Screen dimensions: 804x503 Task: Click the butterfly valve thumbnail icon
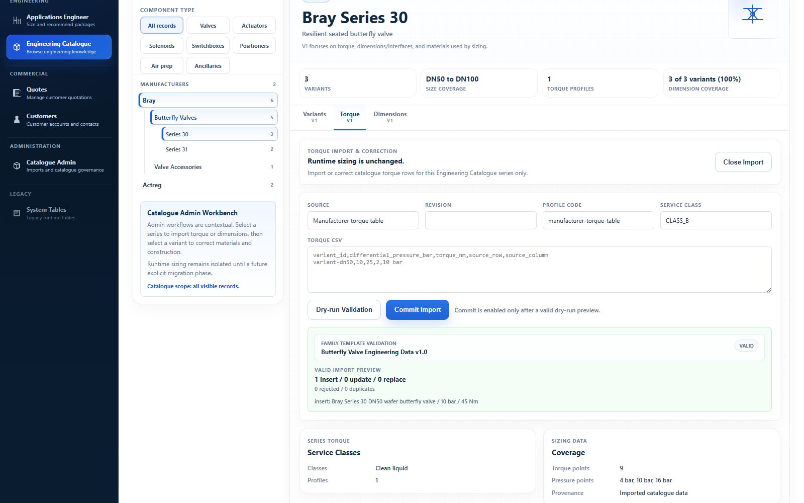[x=752, y=14]
